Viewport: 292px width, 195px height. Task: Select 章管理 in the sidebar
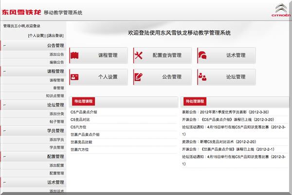tap(58, 88)
